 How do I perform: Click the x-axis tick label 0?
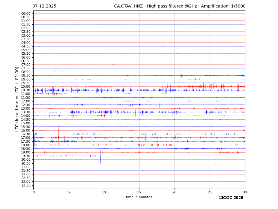coord(34,192)
